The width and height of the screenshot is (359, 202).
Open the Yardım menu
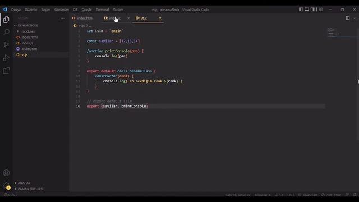pyautogui.click(x=118, y=10)
